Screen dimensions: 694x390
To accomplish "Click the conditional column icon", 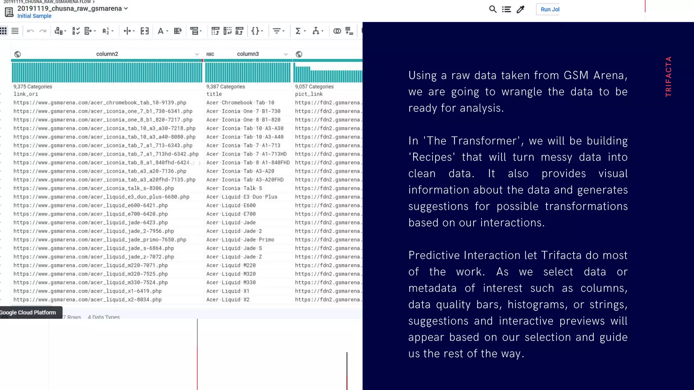I will (178, 31).
